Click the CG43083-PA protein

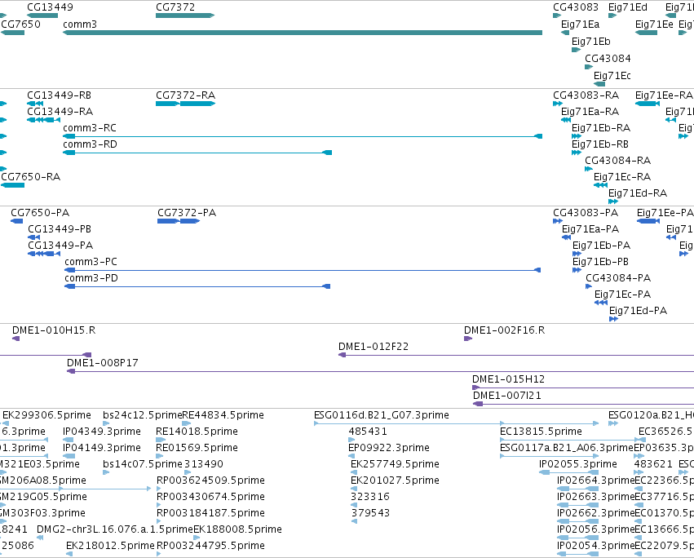558,221
